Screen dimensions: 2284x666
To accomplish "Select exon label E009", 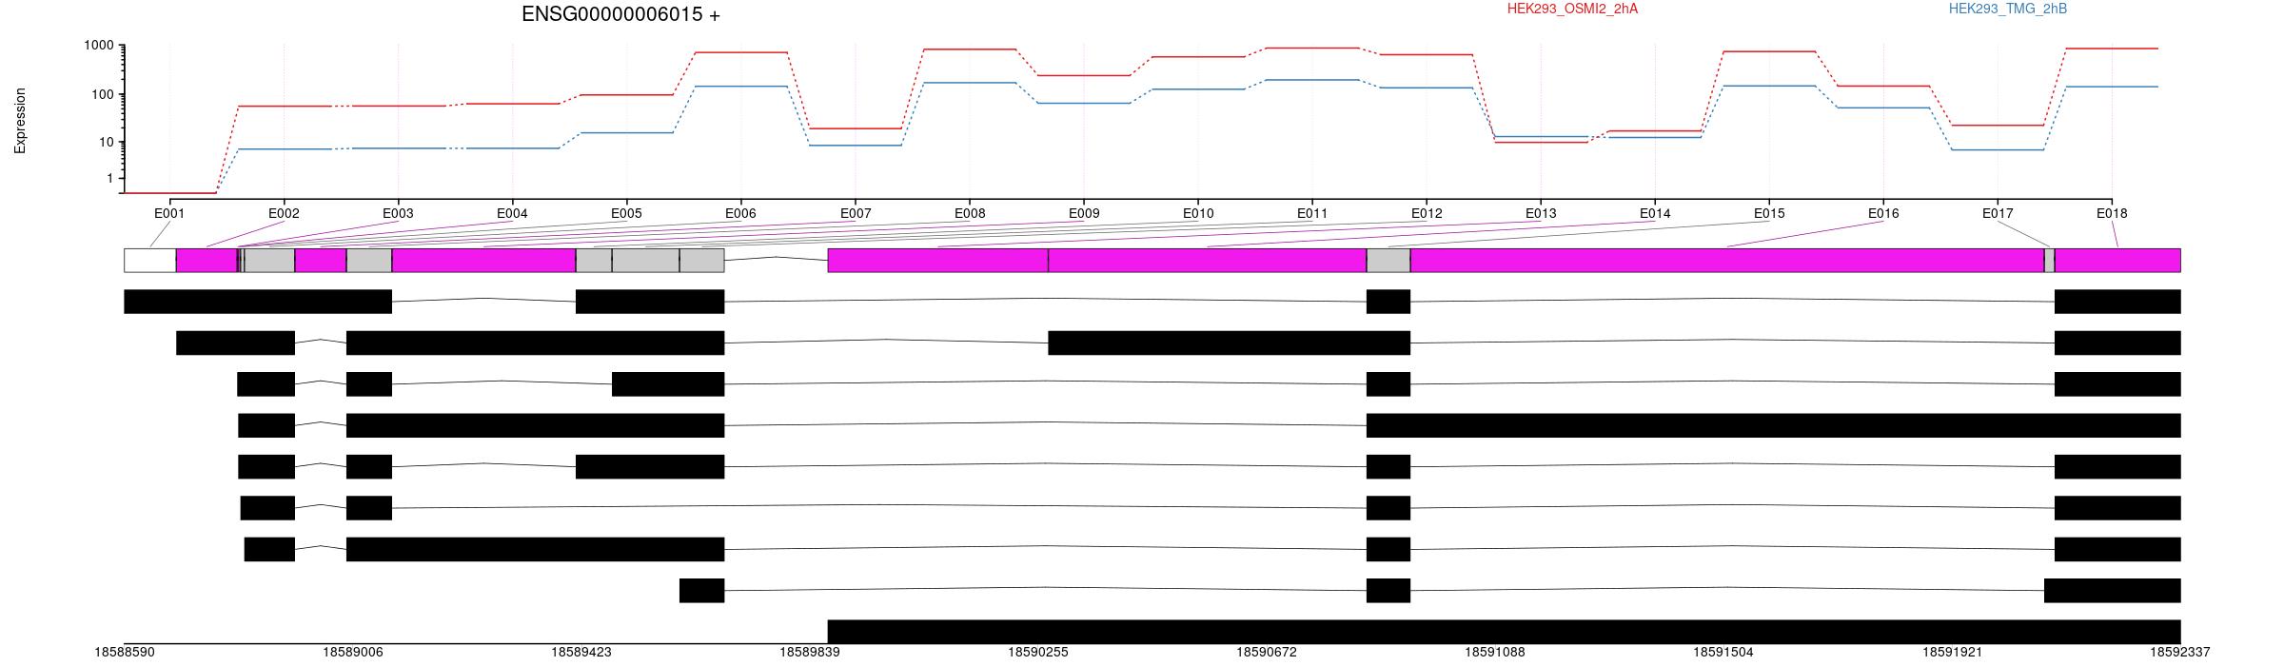I will coord(1083,213).
